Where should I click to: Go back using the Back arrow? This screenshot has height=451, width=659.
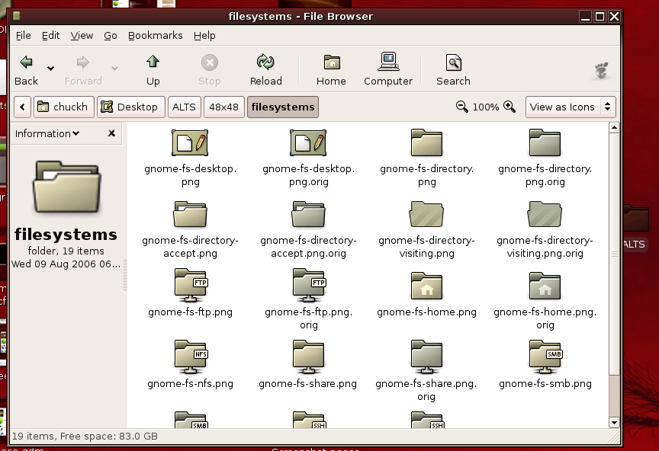(x=26, y=70)
